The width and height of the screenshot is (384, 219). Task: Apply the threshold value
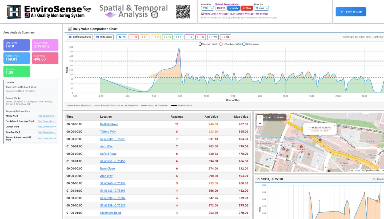tap(234, 8)
